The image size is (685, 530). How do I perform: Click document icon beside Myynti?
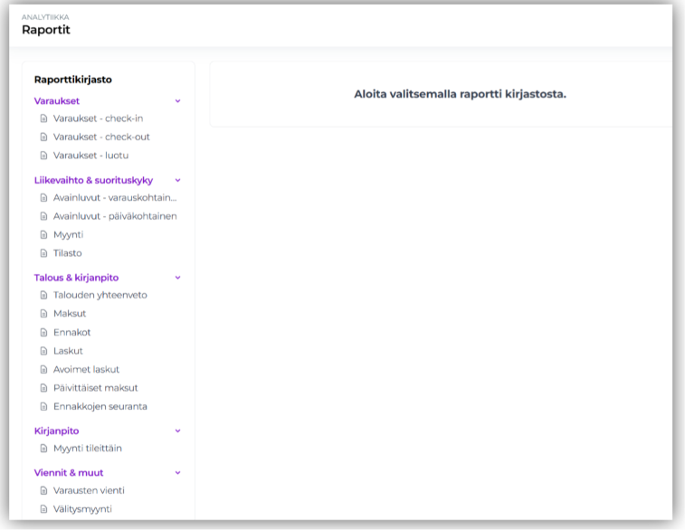(43, 234)
